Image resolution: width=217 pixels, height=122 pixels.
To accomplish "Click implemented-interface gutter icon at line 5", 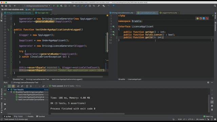I will pos(114,26).
